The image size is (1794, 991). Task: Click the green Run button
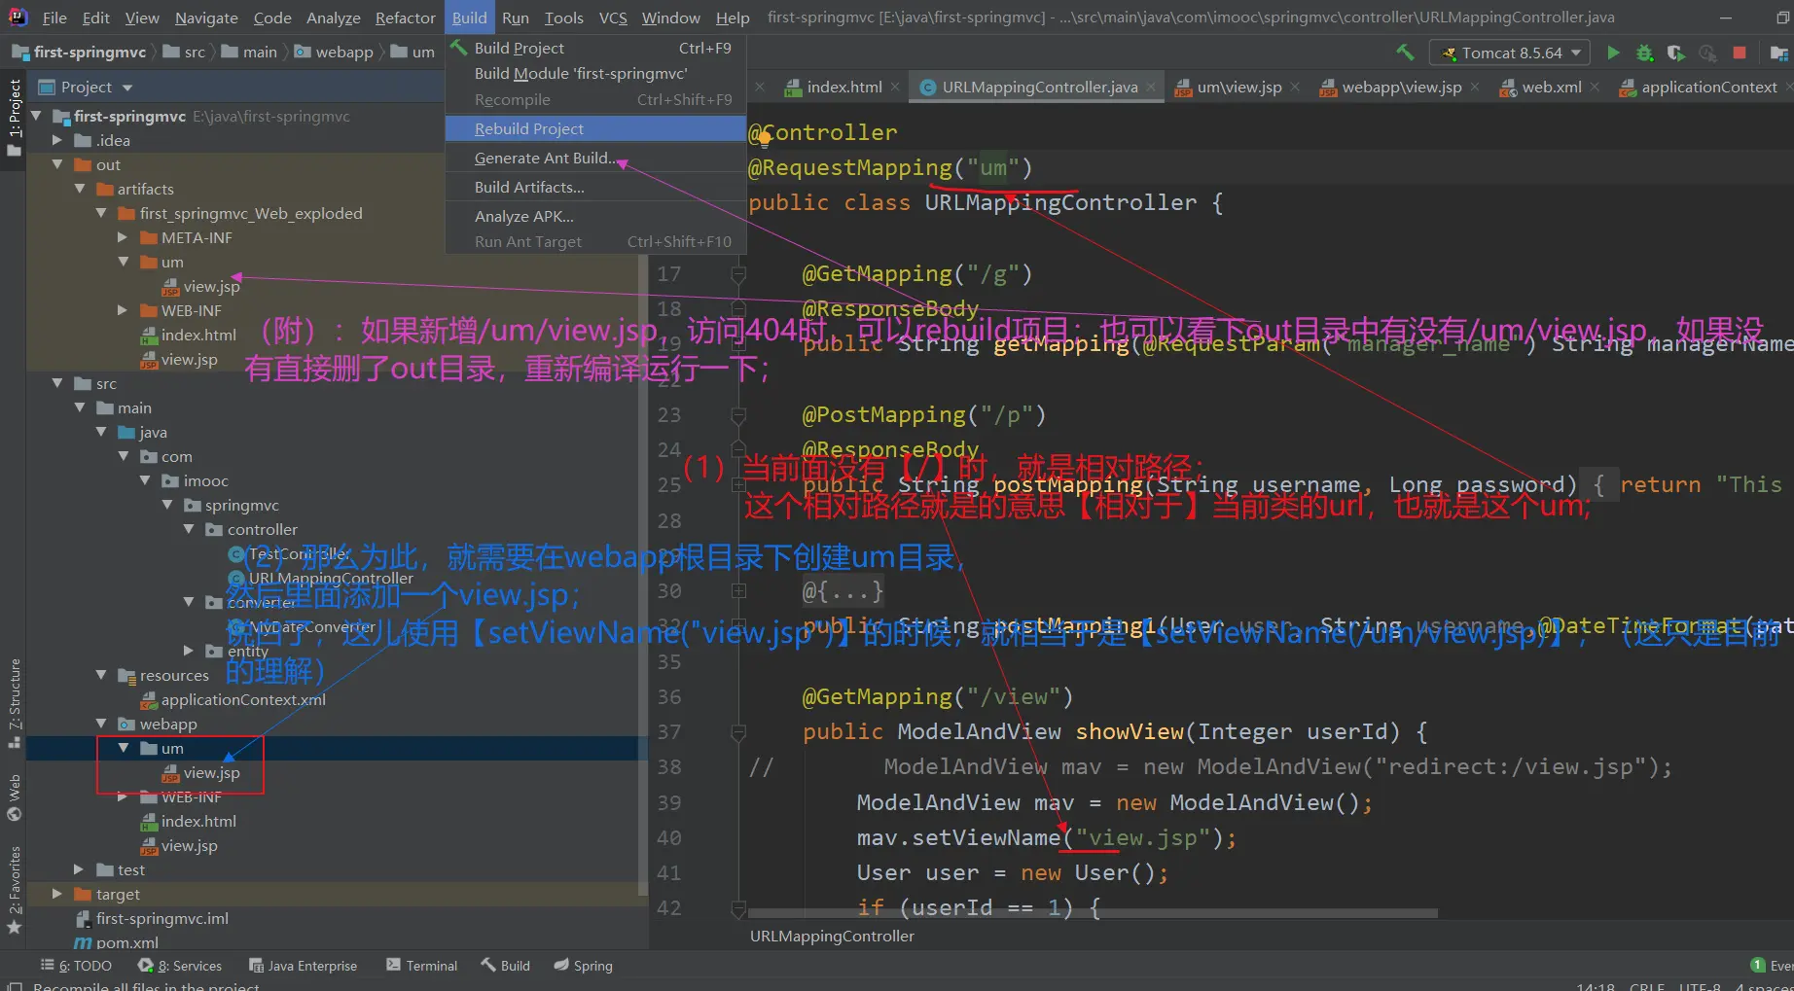point(1613,53)
